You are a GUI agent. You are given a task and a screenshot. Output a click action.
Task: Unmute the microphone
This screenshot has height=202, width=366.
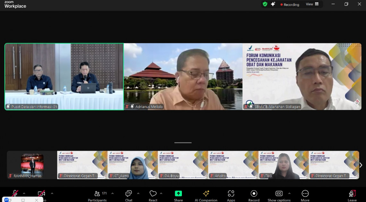click(15, 193)
